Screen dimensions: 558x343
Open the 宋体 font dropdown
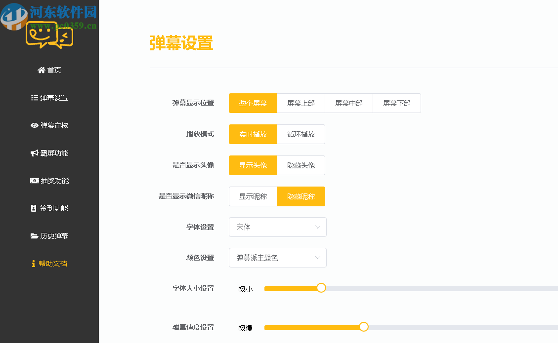(277, 227)
